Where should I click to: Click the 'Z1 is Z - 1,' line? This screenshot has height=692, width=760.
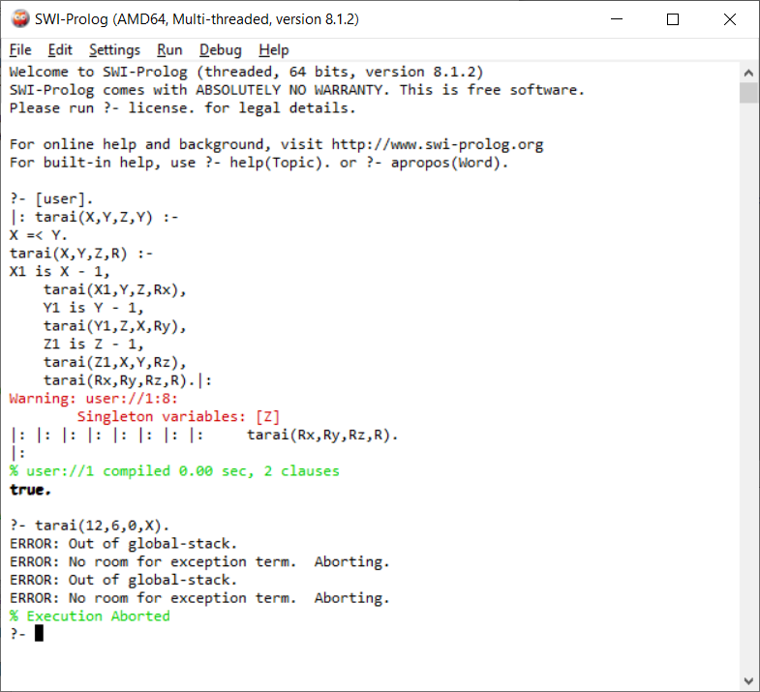(94, 344)
